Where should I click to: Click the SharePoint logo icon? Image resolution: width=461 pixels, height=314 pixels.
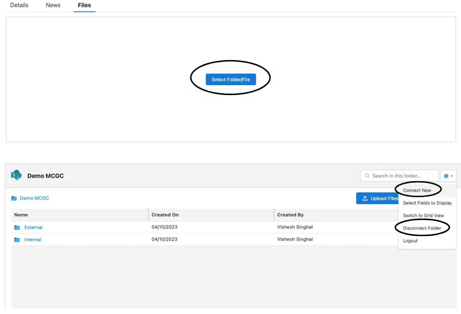click(16, 175)
